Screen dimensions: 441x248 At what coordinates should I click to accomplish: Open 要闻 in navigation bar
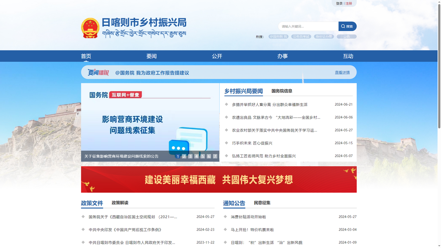(152, 56)
